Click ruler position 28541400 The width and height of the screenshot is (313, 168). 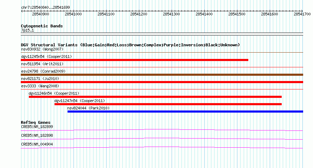[x=204, y=14]
